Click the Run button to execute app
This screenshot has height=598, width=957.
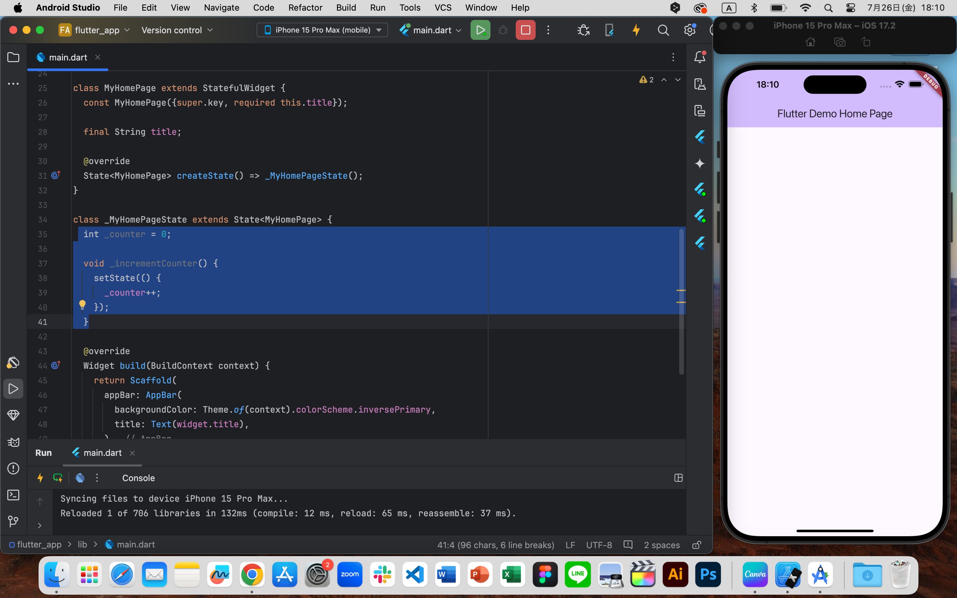click(480, 30)
